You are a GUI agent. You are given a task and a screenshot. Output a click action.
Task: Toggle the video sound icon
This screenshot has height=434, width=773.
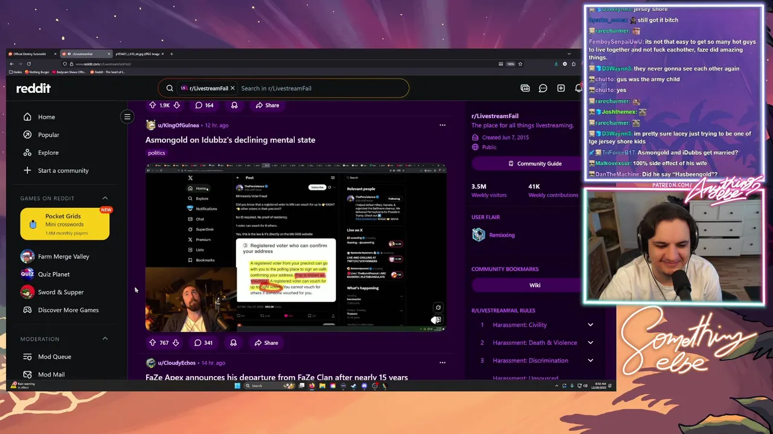(437, 320)
